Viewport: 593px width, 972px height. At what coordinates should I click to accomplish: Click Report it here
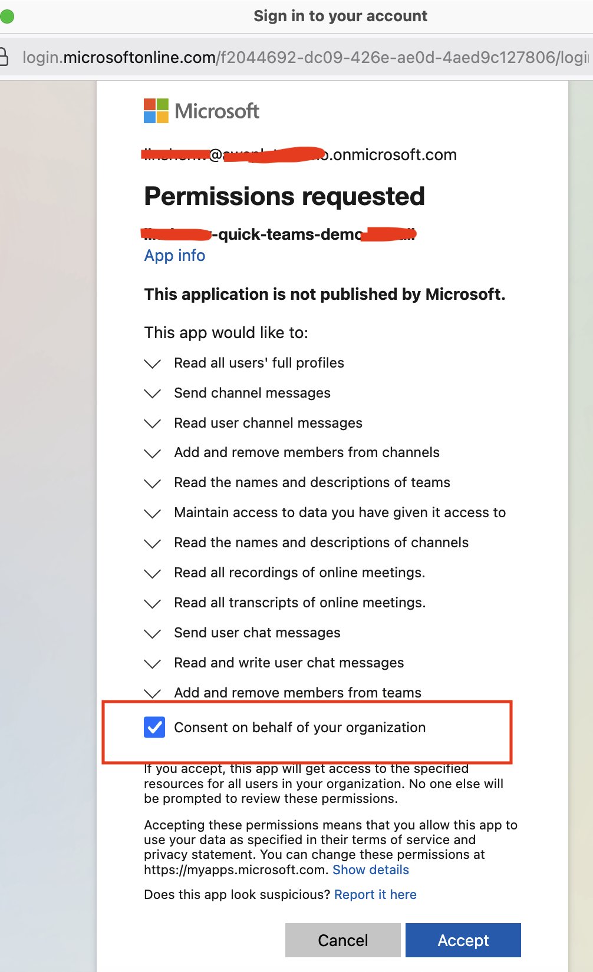(375, 894)
